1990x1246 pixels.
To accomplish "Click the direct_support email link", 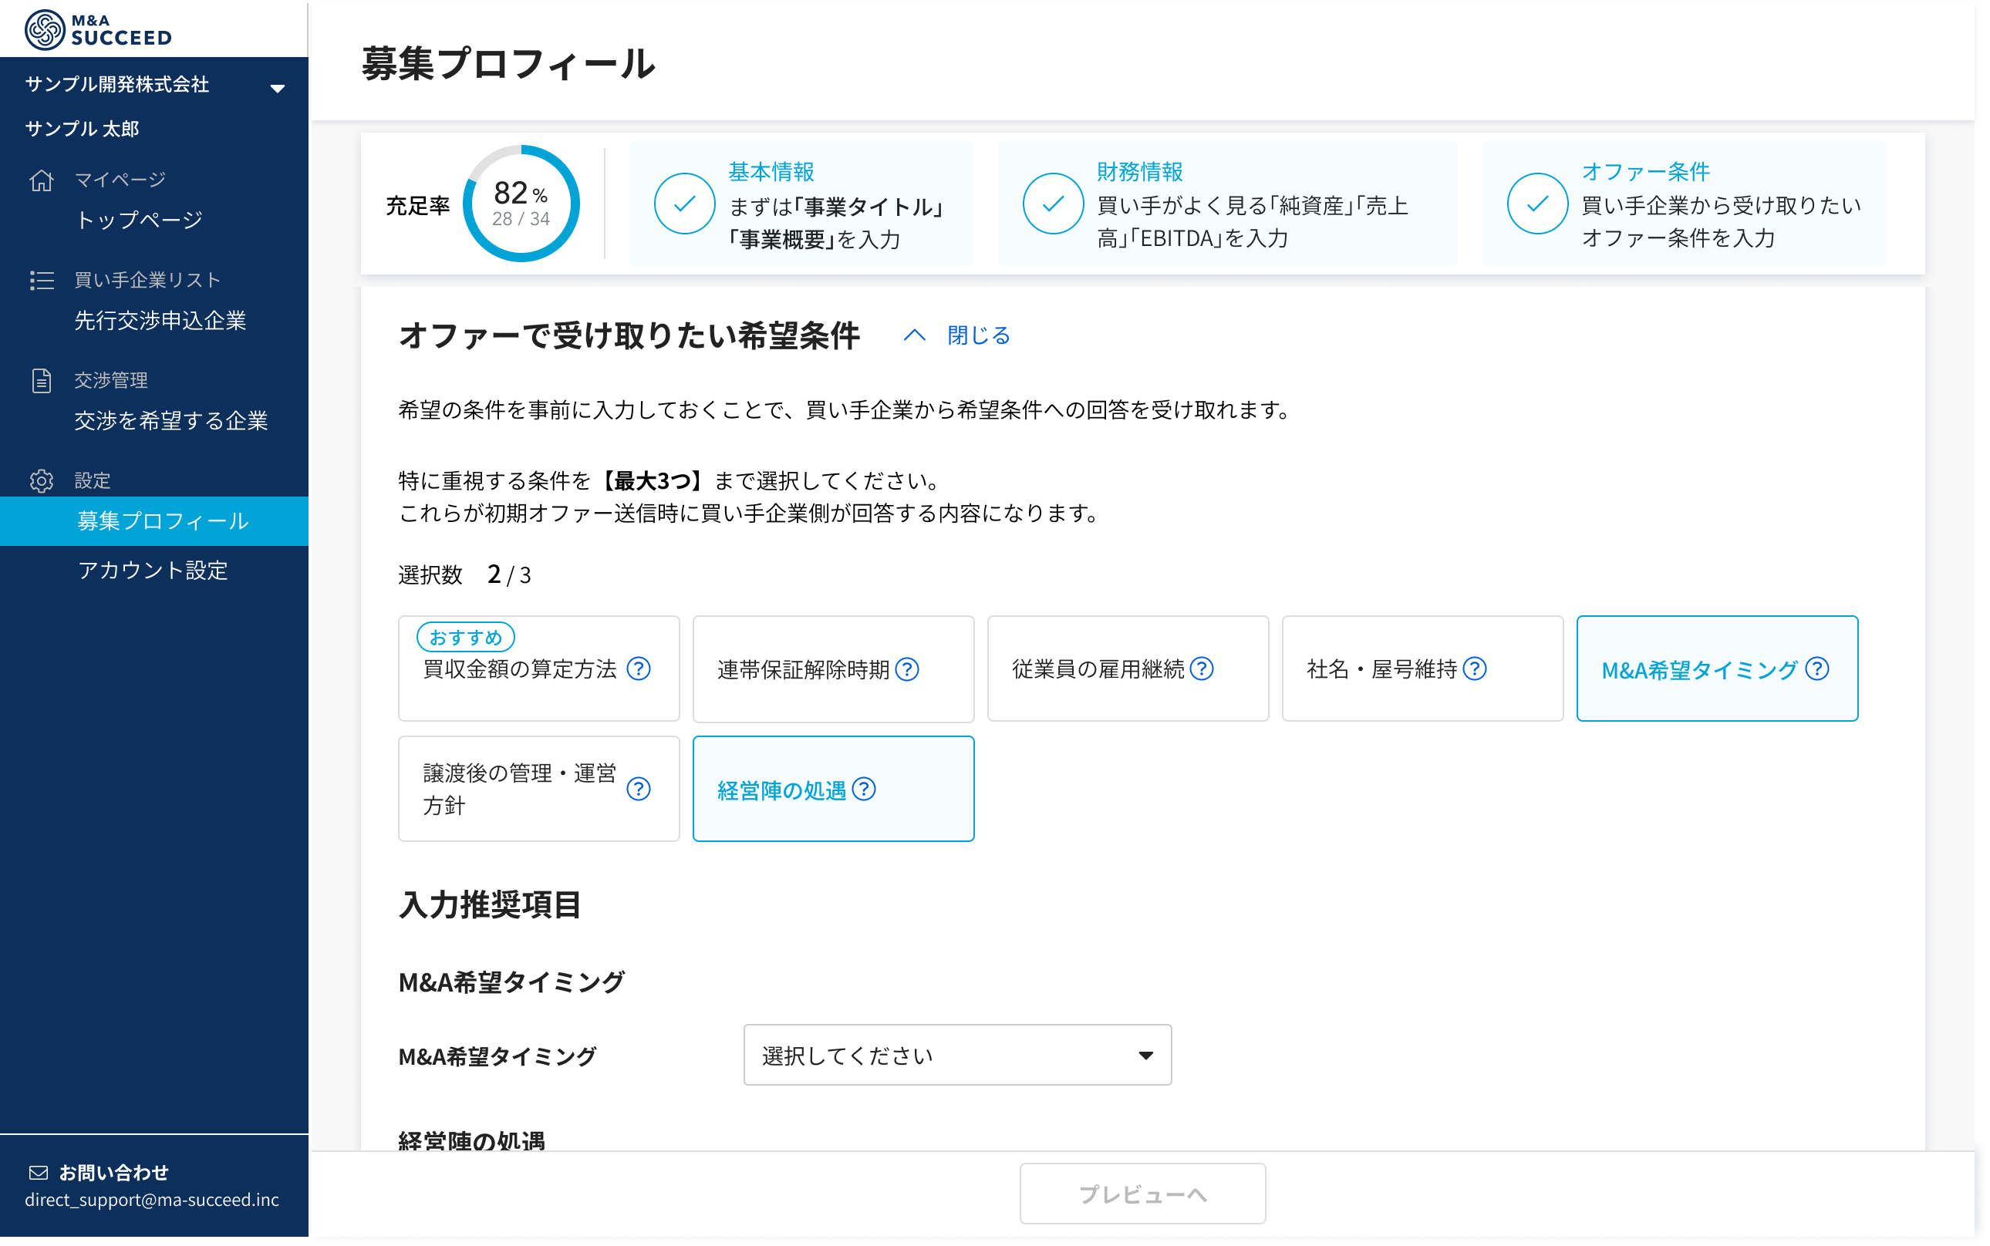I will click(x=152, y=1200).
